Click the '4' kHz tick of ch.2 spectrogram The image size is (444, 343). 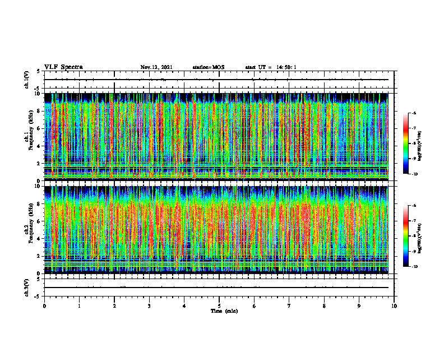(x=39, y=239)
